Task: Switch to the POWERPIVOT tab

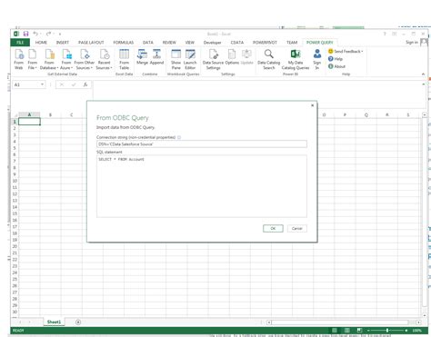Action: pos(265,43)
